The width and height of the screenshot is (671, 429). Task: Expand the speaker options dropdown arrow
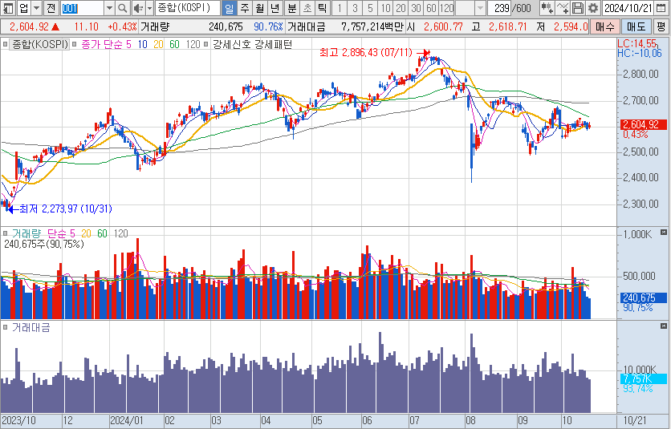click(x=149, y=8)
